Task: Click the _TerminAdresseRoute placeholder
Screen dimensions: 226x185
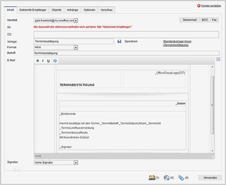Action: (x=74, y=133)
